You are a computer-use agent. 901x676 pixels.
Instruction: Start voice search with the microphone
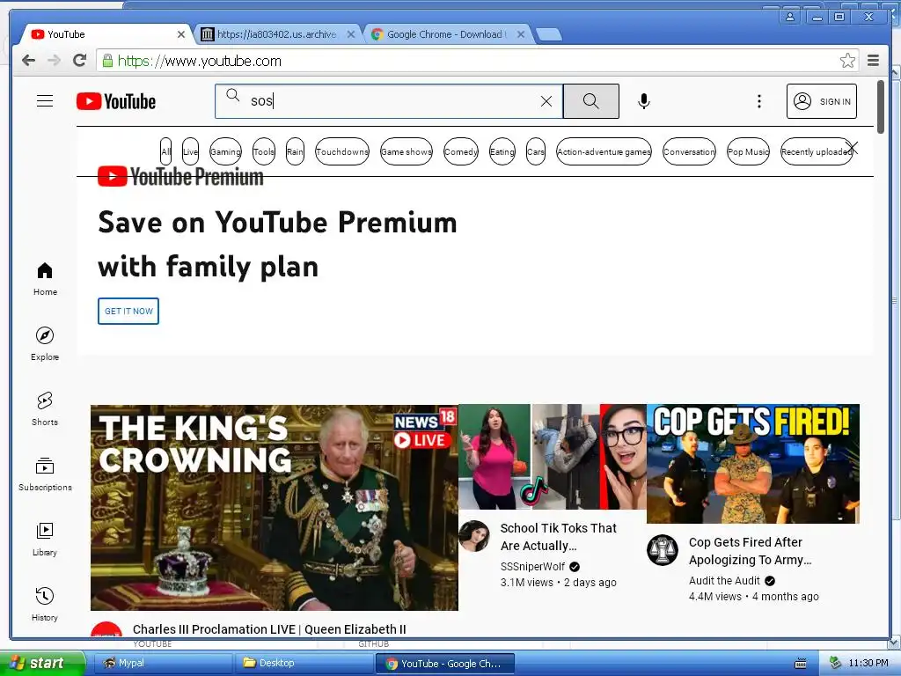click(x=644, y=101)
